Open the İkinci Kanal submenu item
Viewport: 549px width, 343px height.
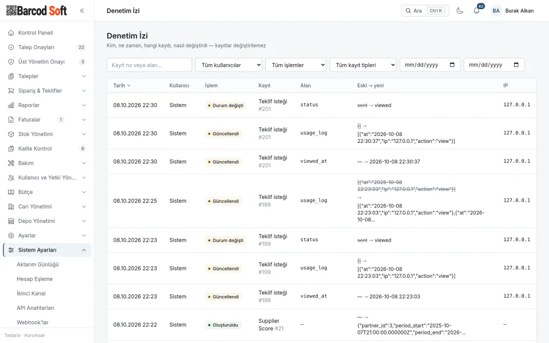click(31, 293)
